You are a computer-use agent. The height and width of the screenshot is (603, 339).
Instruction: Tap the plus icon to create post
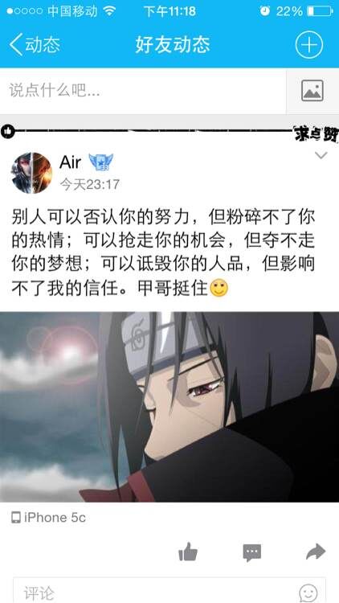point(308,45)
